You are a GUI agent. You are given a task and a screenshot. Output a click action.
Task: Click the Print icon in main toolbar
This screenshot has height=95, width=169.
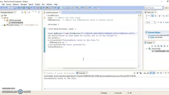pos(15,8)
